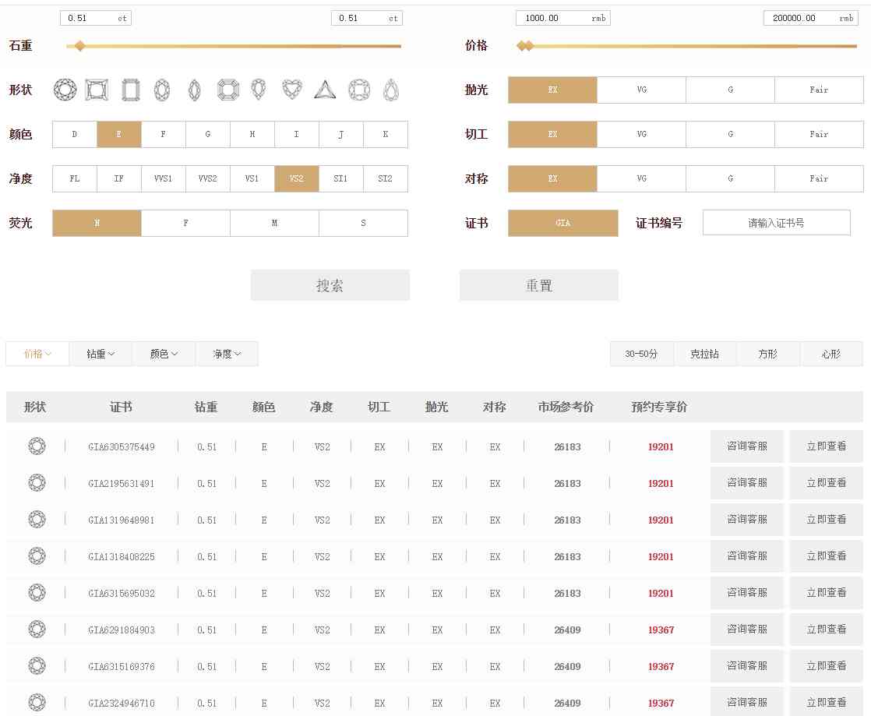871x716 pixels.
Task: Pick the marquise diamond shape icon
Action: click(195, 90)
